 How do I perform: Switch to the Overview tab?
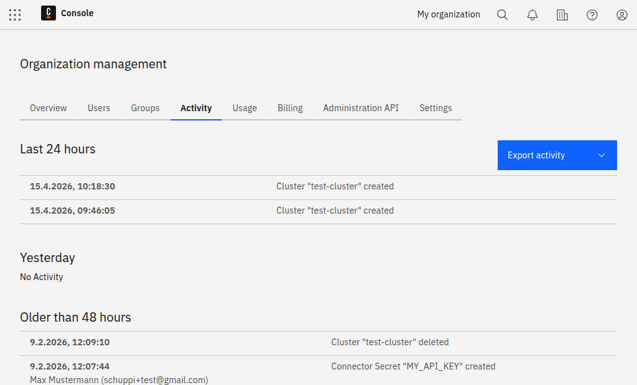point(49,108)
